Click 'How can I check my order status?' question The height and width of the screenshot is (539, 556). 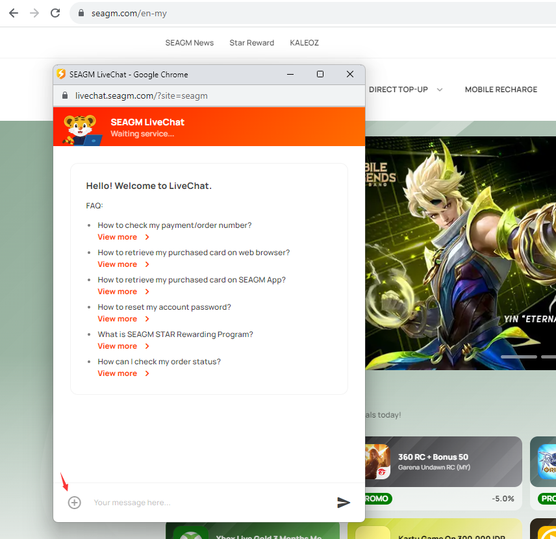(159, 362)
